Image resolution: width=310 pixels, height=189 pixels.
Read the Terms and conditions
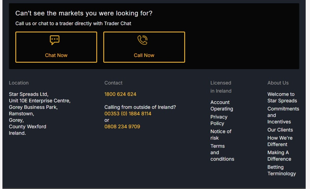click(222, 152)
